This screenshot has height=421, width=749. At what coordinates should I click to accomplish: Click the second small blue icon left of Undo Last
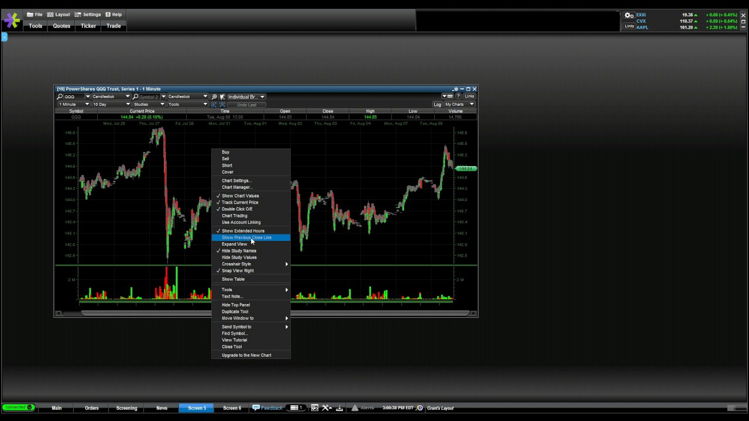222,104
